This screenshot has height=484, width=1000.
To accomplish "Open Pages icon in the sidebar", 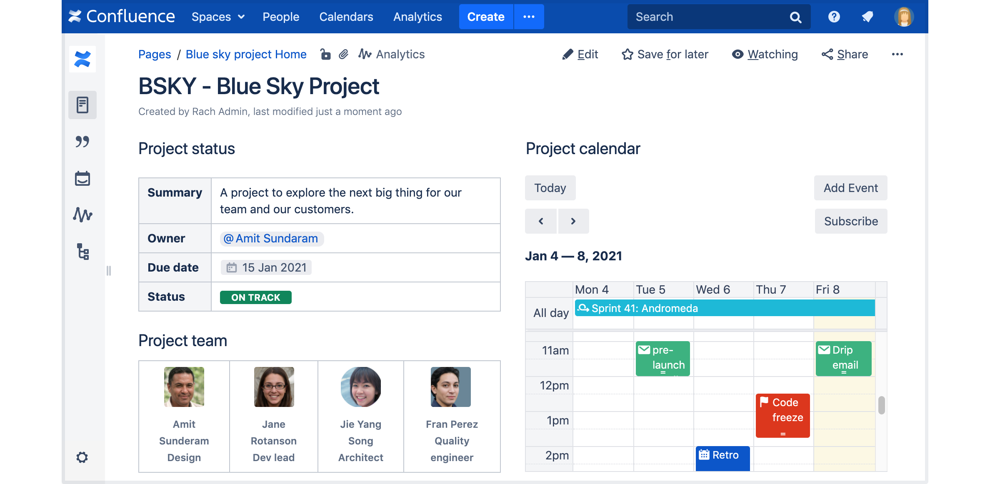I will [x=82, y=105].
